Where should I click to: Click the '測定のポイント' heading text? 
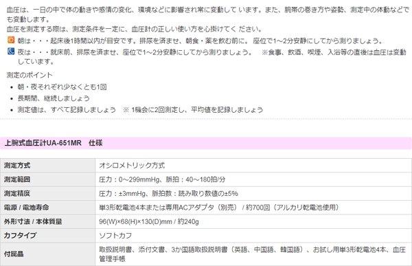click(30, 75)
